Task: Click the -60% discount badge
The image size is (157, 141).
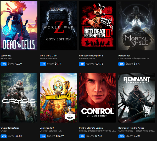Action: pos(43,64)
